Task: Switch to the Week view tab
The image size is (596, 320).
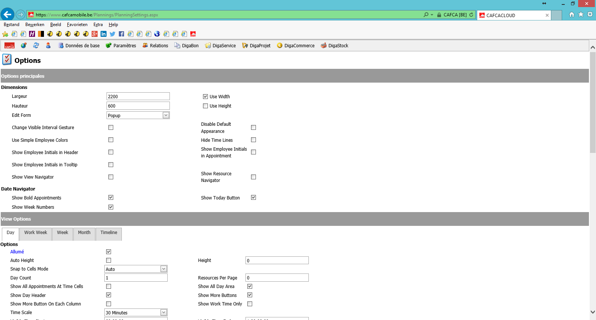Action: point(63,234)
